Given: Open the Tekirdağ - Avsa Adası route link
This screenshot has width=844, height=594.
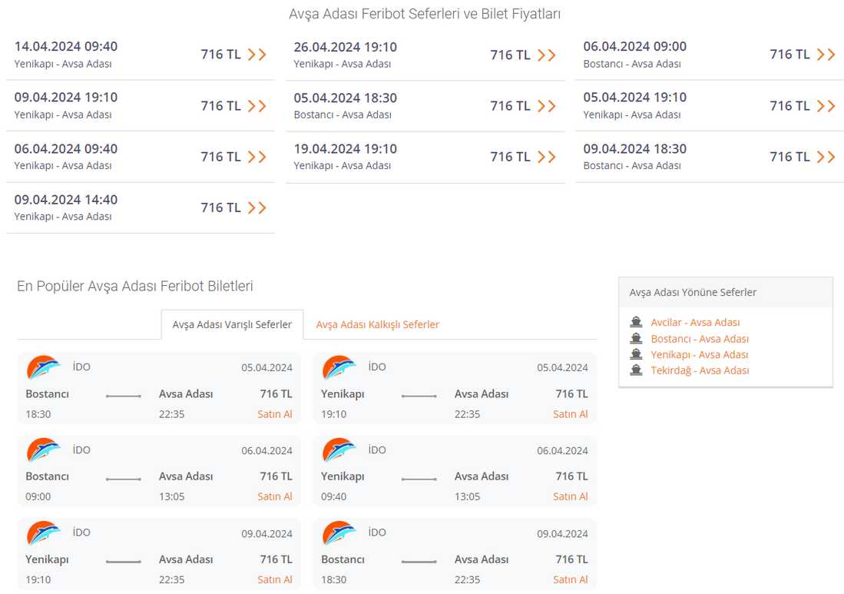Looking at the screenshot, I should [x=700, y=370].
